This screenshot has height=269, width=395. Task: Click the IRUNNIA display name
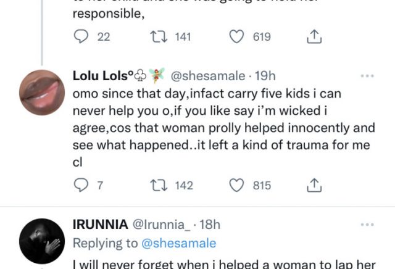[101, 224]
